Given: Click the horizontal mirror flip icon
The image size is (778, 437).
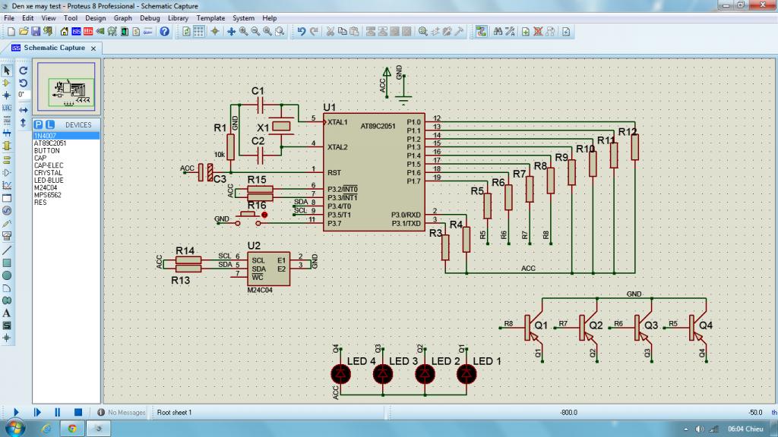Looking at the screenshot, I should tap(23, 109).
